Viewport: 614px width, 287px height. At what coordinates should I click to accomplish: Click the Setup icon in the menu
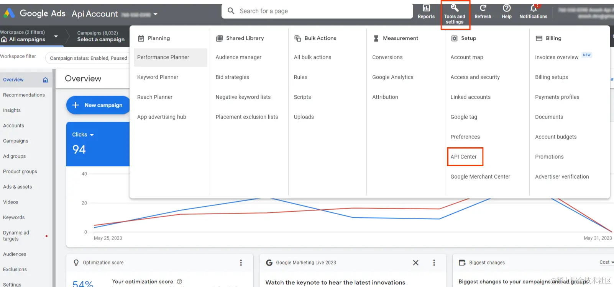[454, 38]
